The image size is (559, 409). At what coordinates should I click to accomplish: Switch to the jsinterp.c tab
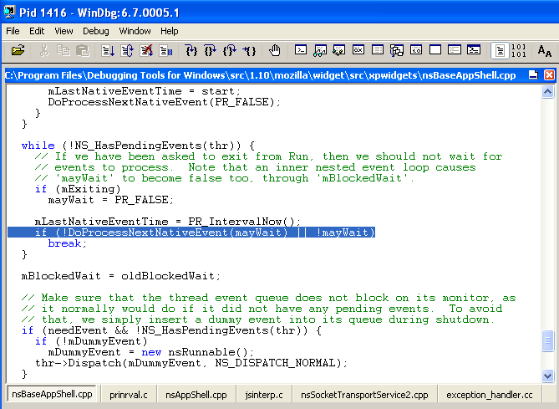(x=264, y=395)
